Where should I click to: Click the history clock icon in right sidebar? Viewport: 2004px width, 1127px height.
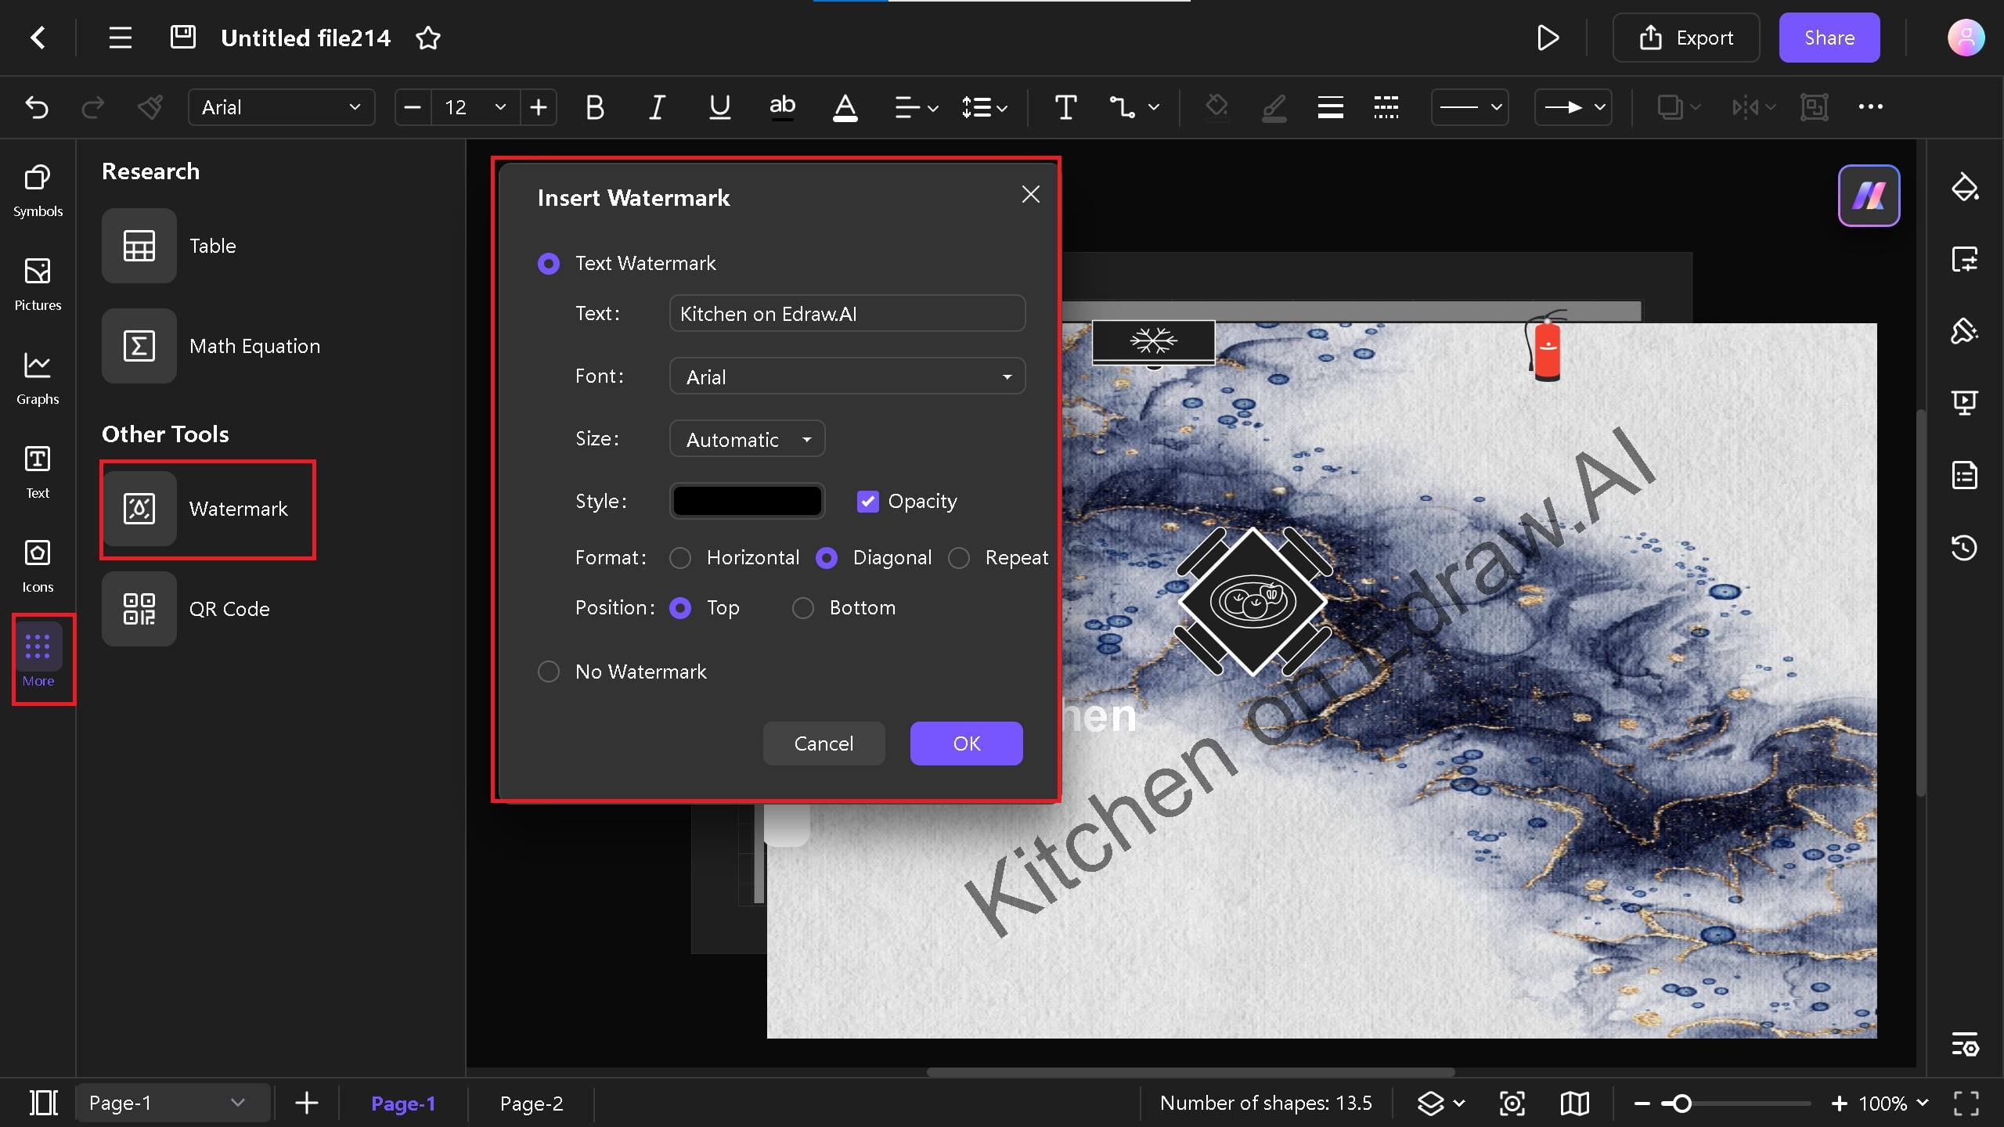[x=1964, y=547]
